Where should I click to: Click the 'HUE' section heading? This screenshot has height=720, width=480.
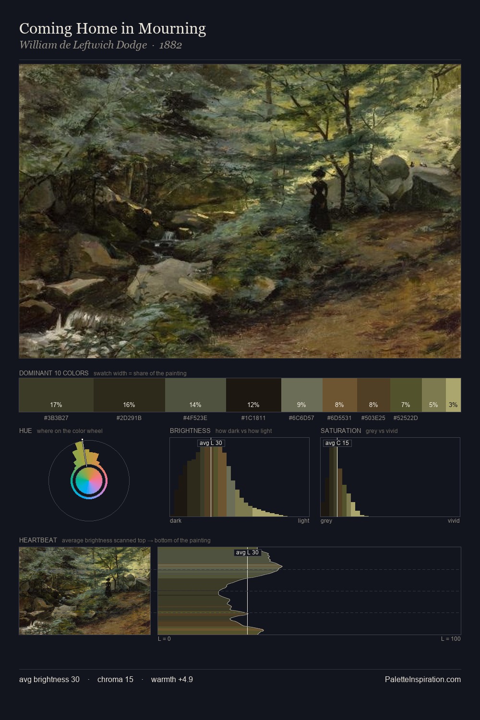tap(25, 431)
